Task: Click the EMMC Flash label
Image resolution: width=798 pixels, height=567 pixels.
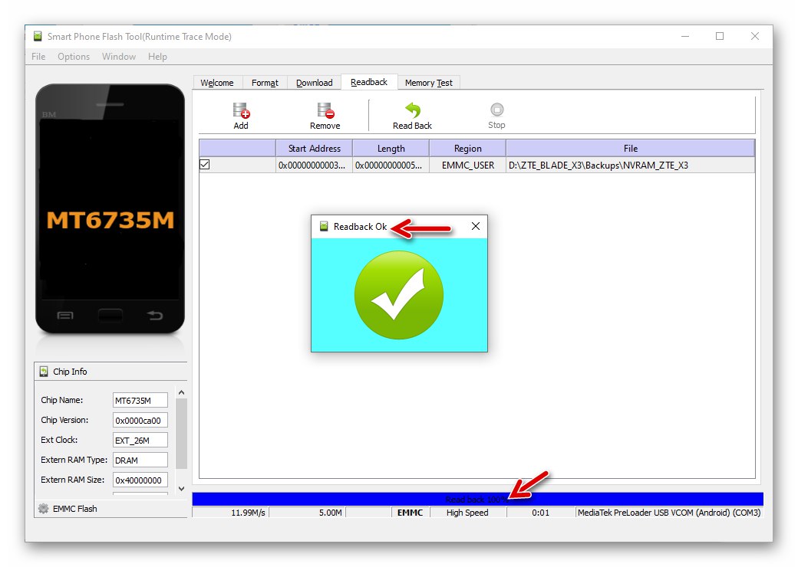Action: click(x=75, y=509)
